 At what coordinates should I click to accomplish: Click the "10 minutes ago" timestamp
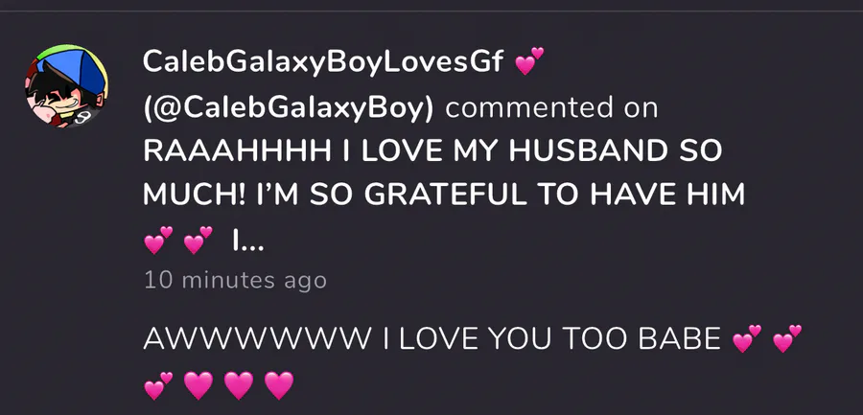[x=235, y=281]
